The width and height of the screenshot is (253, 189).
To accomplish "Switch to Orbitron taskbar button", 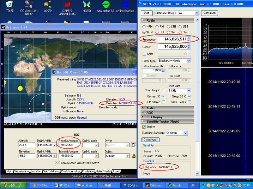I will 155,185.
